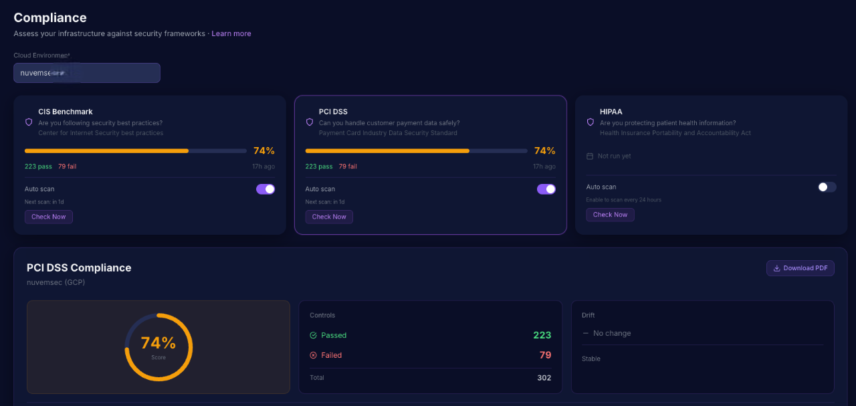This screenshot has height=406, width=856.
Task: Click the clipboard icon beside 'Not run yet'
Action: pyautogui.click(x=589, y=156)
